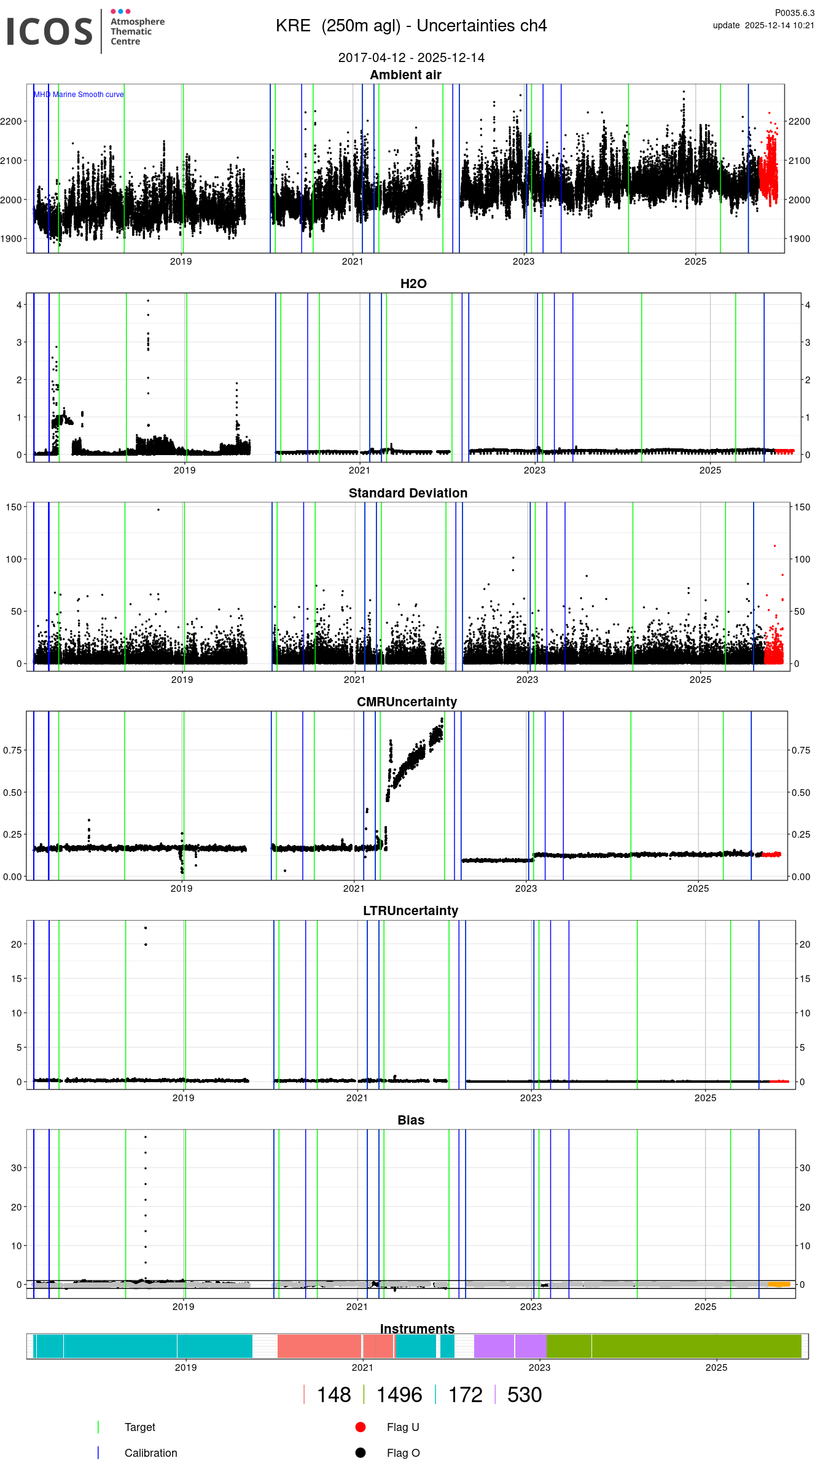This screenshot has height=1474, width=823.
Task: Select the olive green Instruments bar segment
Action: click(676, 1346)
